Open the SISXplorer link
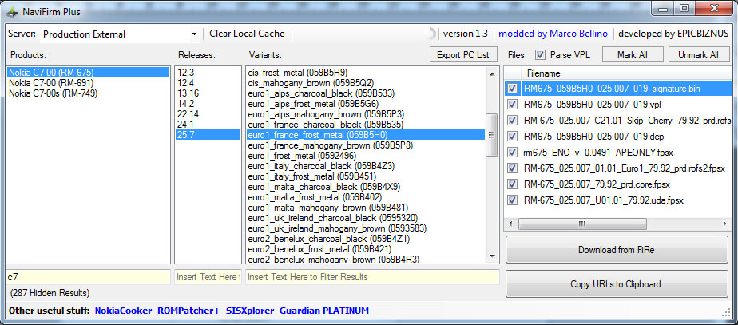The height and width of the screenshot is (325, 738). click(250, 311)
